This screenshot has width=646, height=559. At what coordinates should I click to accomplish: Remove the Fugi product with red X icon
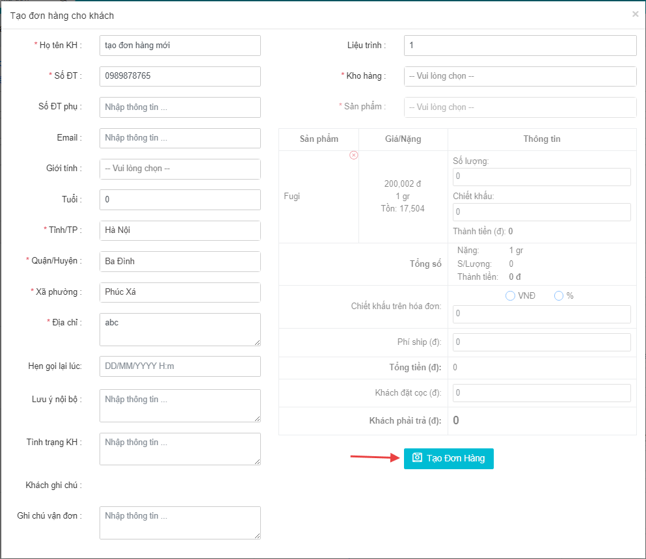pyautogui.click(x=353, y=155)
